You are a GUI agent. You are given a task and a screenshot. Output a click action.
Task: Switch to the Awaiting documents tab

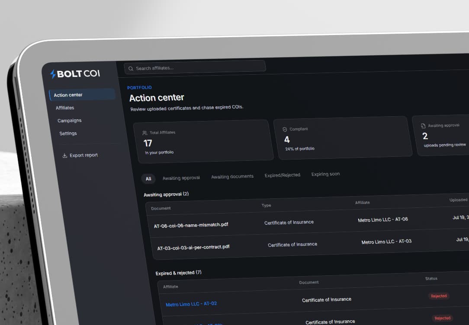coord(232,176)
